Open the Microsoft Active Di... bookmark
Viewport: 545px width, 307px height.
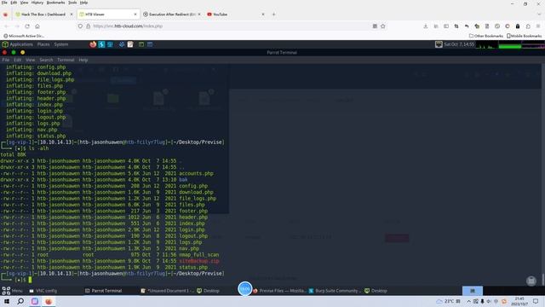24,36
